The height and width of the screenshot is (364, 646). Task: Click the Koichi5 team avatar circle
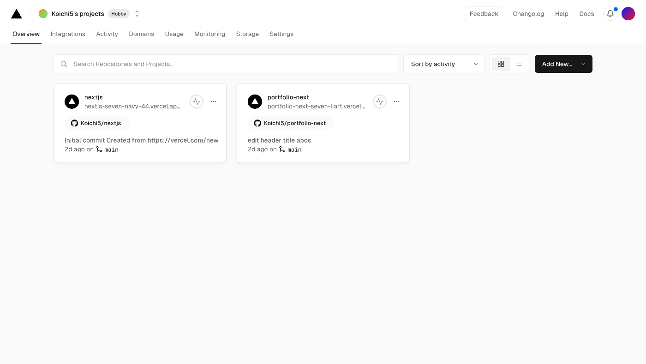pyautogui.click(x=43, y=14)
